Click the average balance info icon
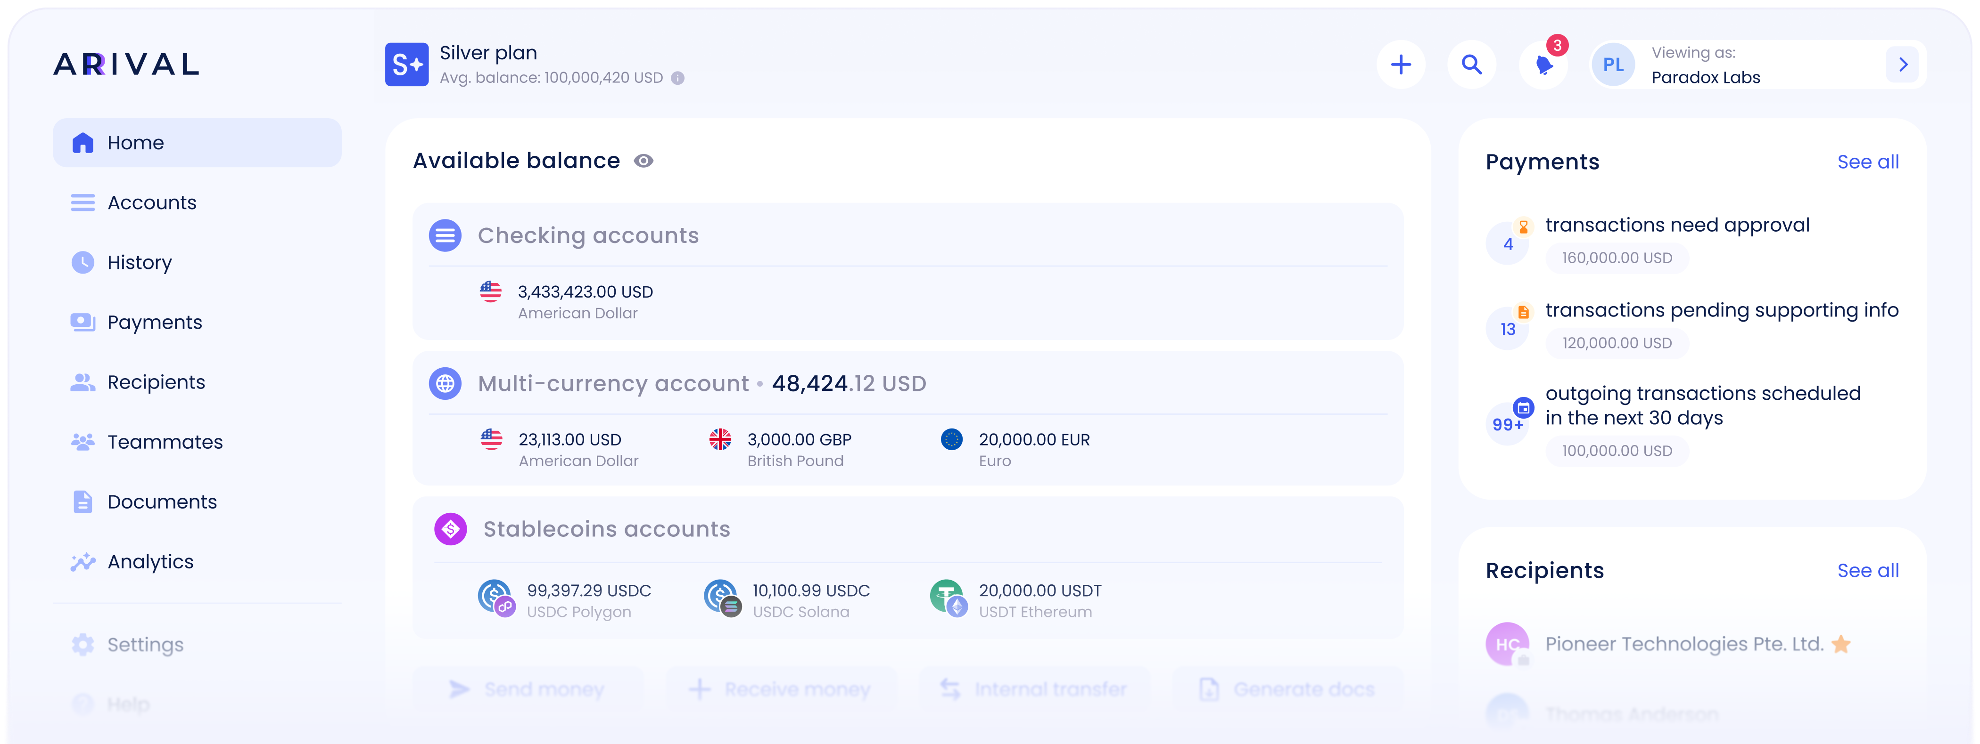1980x744 pixels. [x=677, y=78]
